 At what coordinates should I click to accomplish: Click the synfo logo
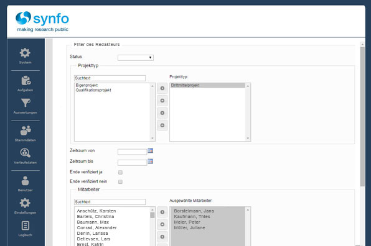pos(42,22)
